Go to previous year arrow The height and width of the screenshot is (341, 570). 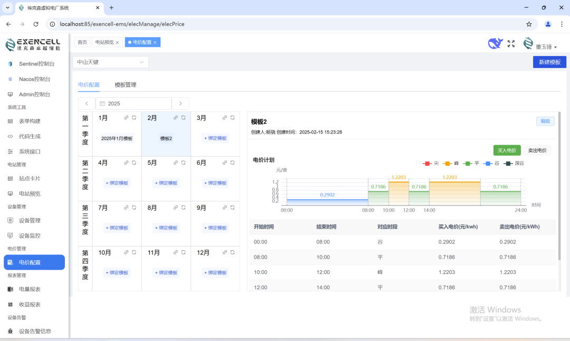[87, 103]
